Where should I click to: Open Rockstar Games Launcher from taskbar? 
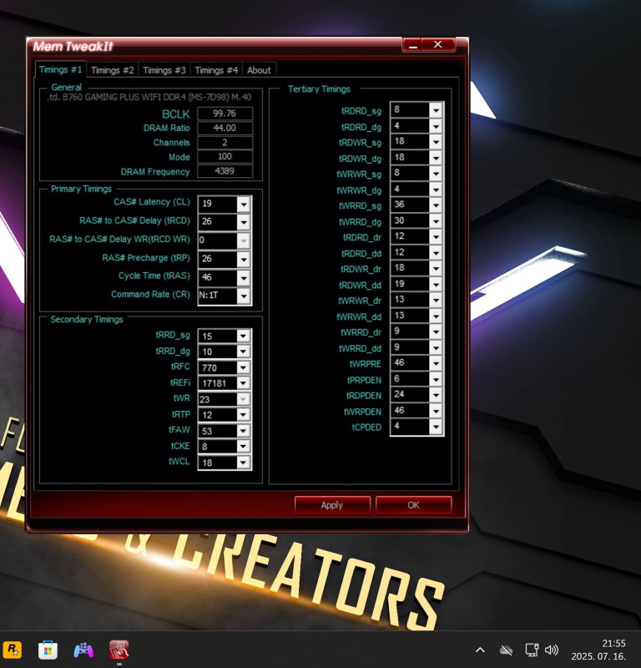pos(13,650)
